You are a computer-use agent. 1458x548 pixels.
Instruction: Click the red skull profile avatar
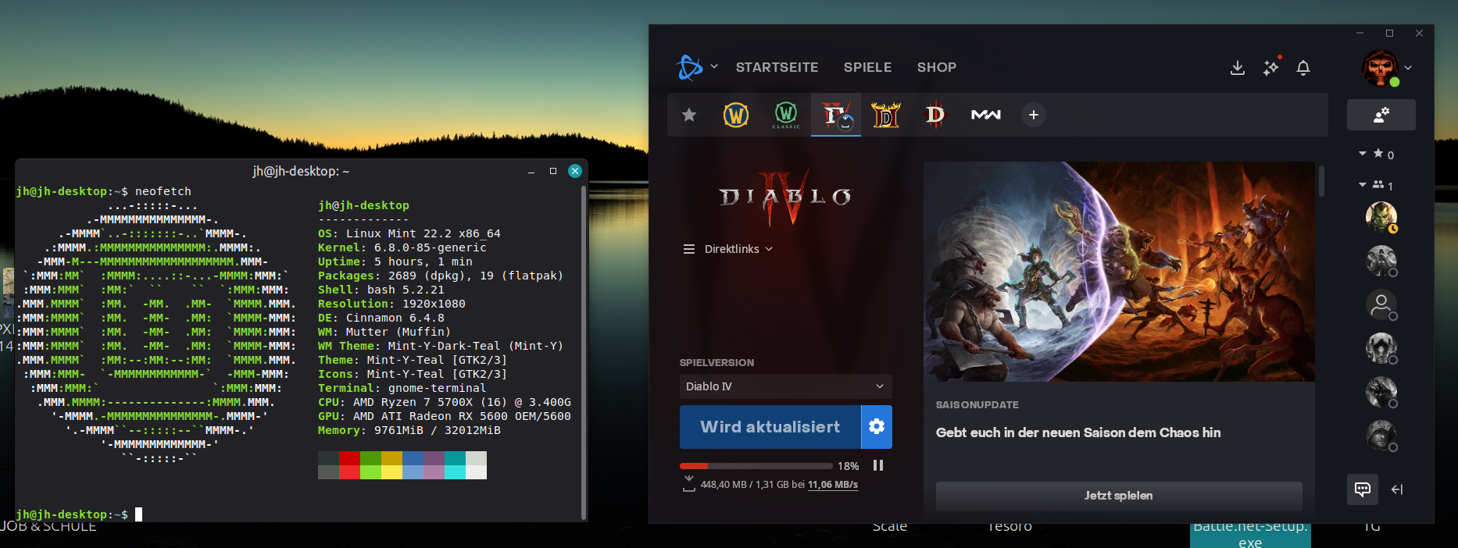point(1381,67)
